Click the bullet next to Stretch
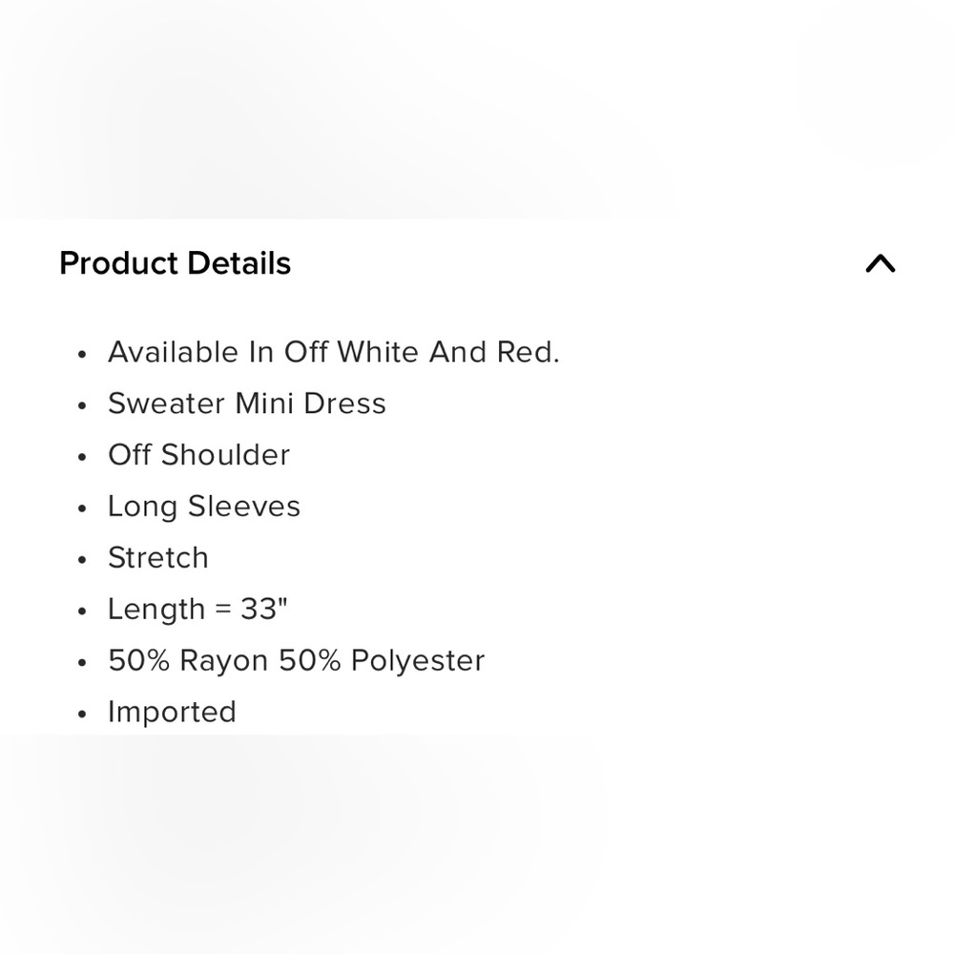The image size is (954, 954). click(83, 560)
